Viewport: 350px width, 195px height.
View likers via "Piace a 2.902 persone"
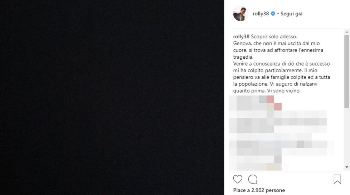(259, 190)
